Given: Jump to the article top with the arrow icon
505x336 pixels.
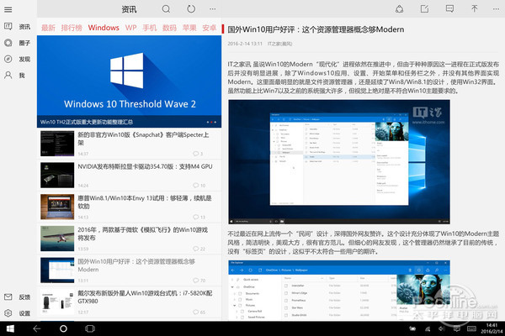Looking at the screenshot, I should 475,9.
